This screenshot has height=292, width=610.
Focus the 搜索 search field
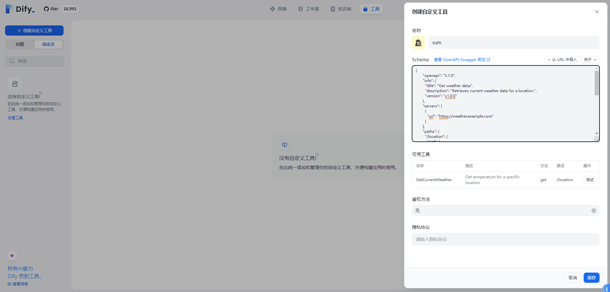(x=34, y=61)
